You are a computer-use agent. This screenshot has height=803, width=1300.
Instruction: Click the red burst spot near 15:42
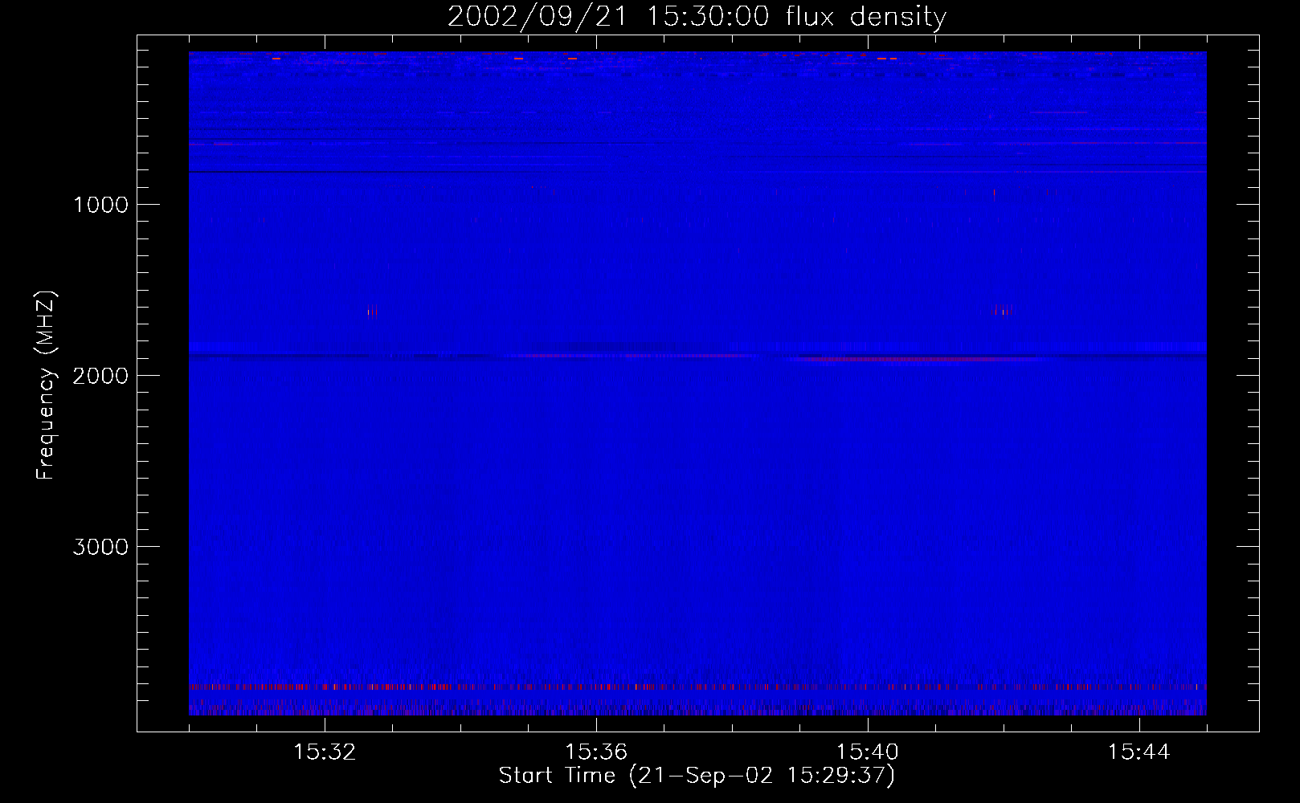pos(1001,311)
